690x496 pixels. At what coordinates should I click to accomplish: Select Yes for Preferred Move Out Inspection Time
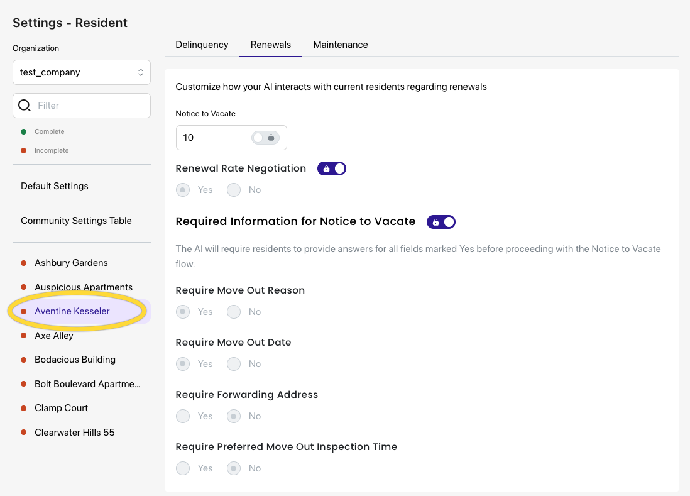click(x=183, y=468)
